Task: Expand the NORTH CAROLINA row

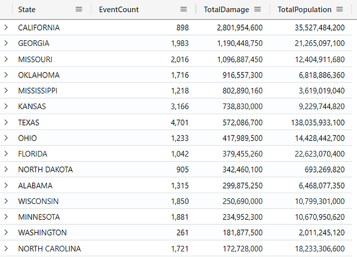Action: coord(6,248)
